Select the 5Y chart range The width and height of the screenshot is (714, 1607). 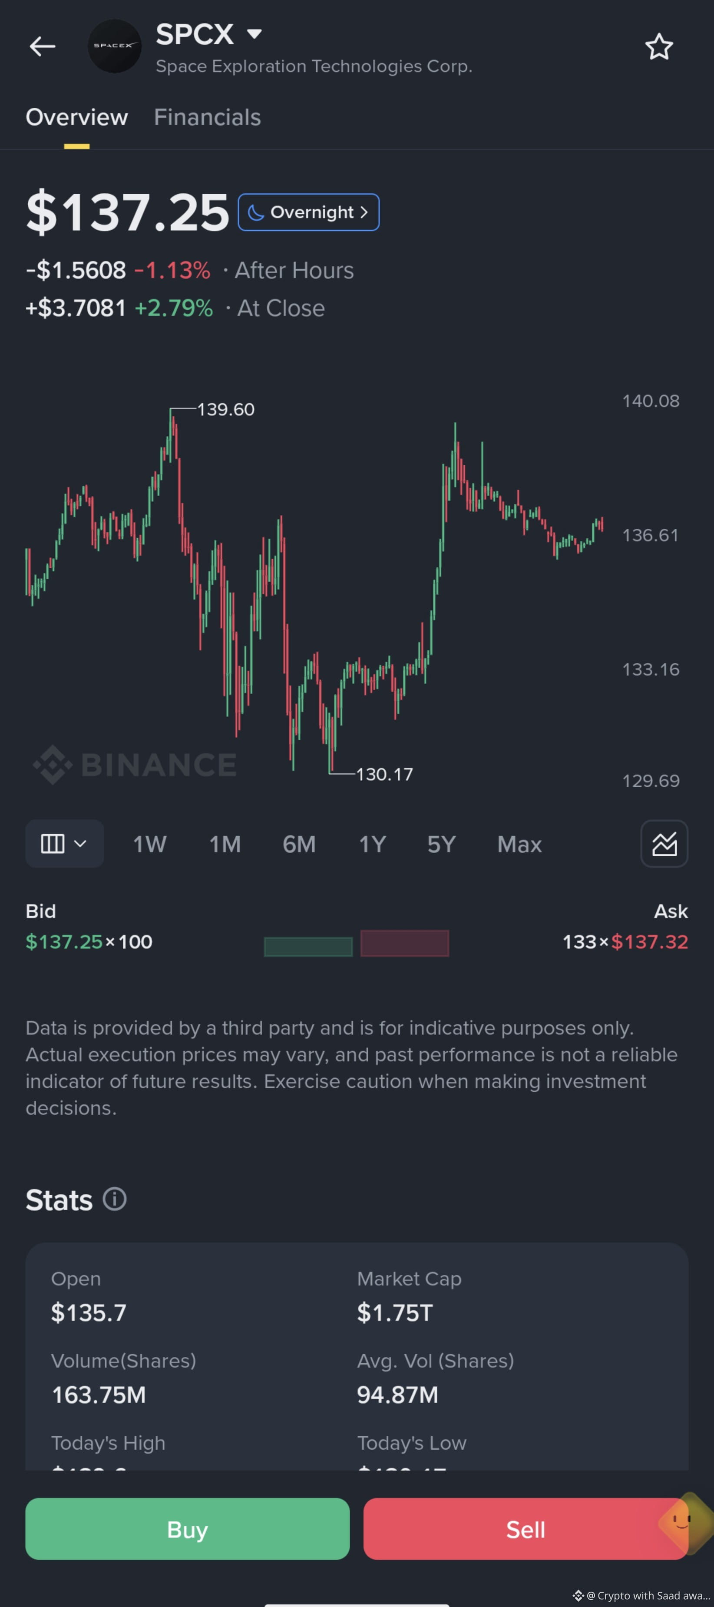442,844
